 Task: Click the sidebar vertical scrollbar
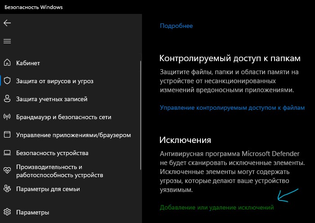[140, 116]
